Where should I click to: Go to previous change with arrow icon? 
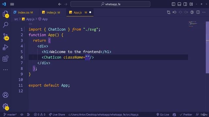(x=174, y=12)
